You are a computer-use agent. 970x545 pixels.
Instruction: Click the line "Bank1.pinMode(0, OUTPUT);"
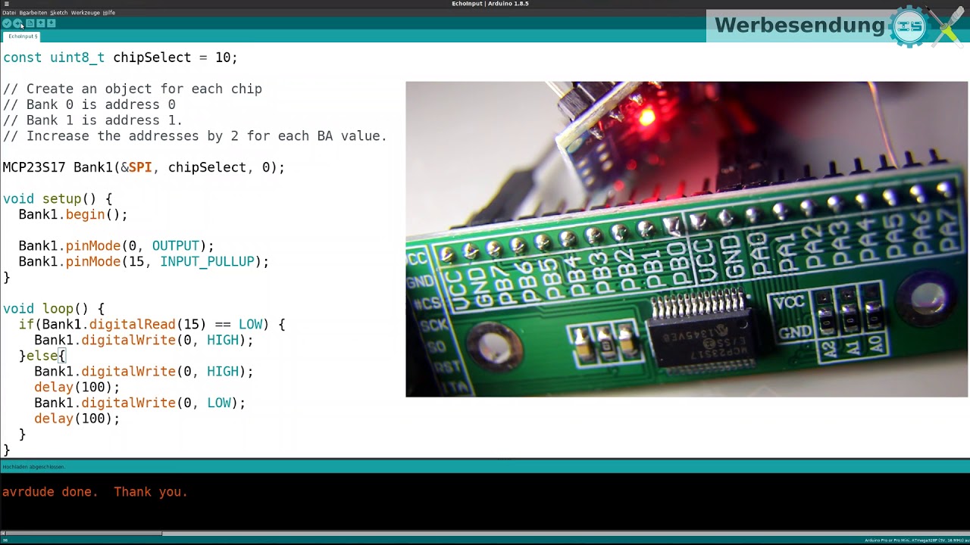[x=117, y=246]
